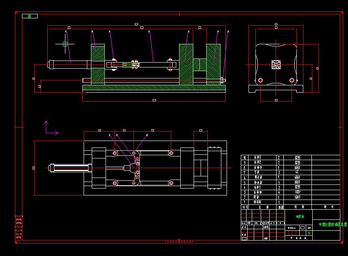The image size is (348, 256).
Task: Select the green text label in title block center
Action: pos(300,216)
